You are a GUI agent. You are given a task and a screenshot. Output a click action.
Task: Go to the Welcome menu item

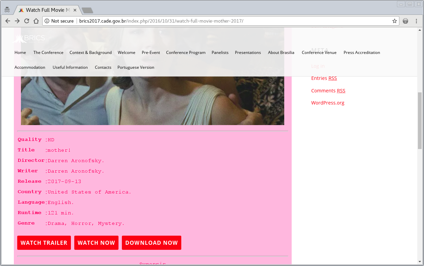click(x=127, y=53)
